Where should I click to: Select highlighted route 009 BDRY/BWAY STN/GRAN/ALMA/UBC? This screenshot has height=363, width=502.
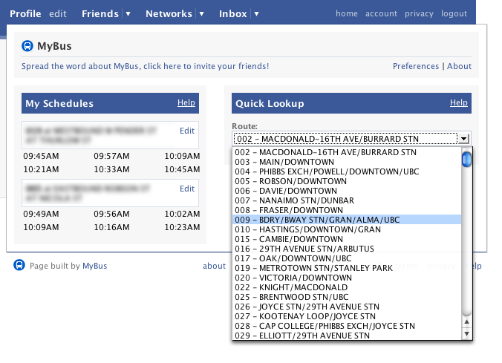click(x=347, y=220)
